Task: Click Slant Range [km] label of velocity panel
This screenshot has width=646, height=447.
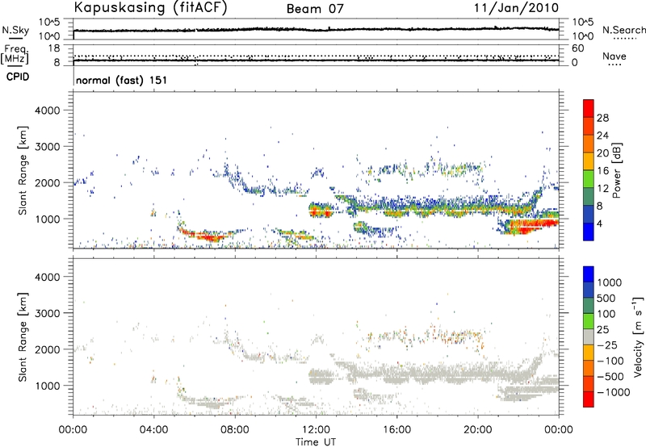Action: (23, 337)
